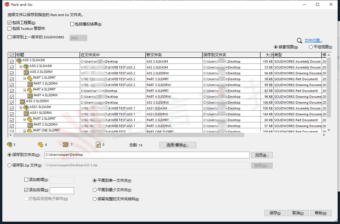Collapse the ASS1.SLDASM tree node
Screen dimensions: 340x224
(21, 108)
